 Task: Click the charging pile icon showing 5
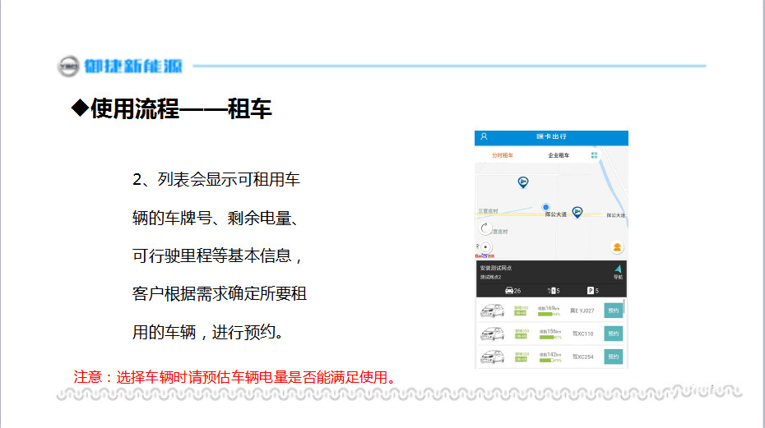coord(551,291)
